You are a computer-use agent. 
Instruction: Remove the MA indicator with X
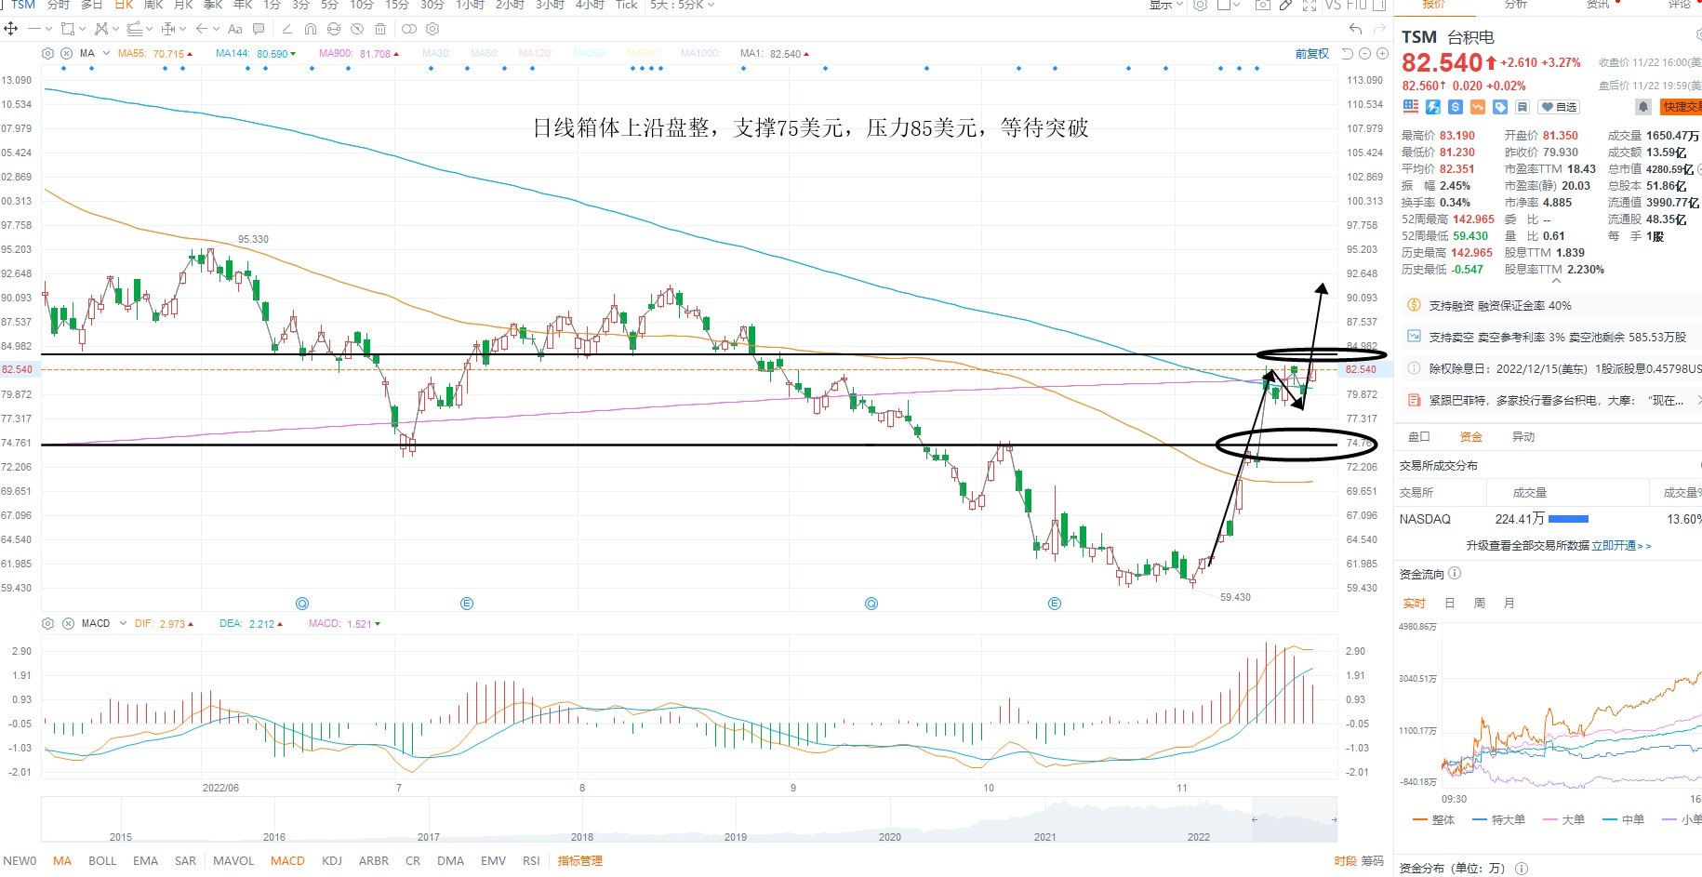[66, 53]
